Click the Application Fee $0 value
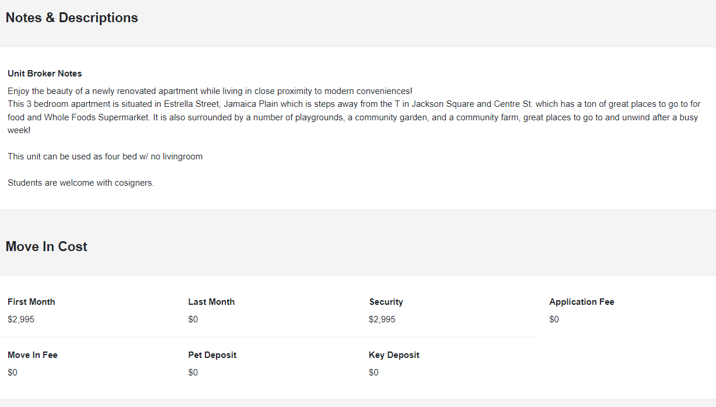Screen dimensions: 716x407 554,319
